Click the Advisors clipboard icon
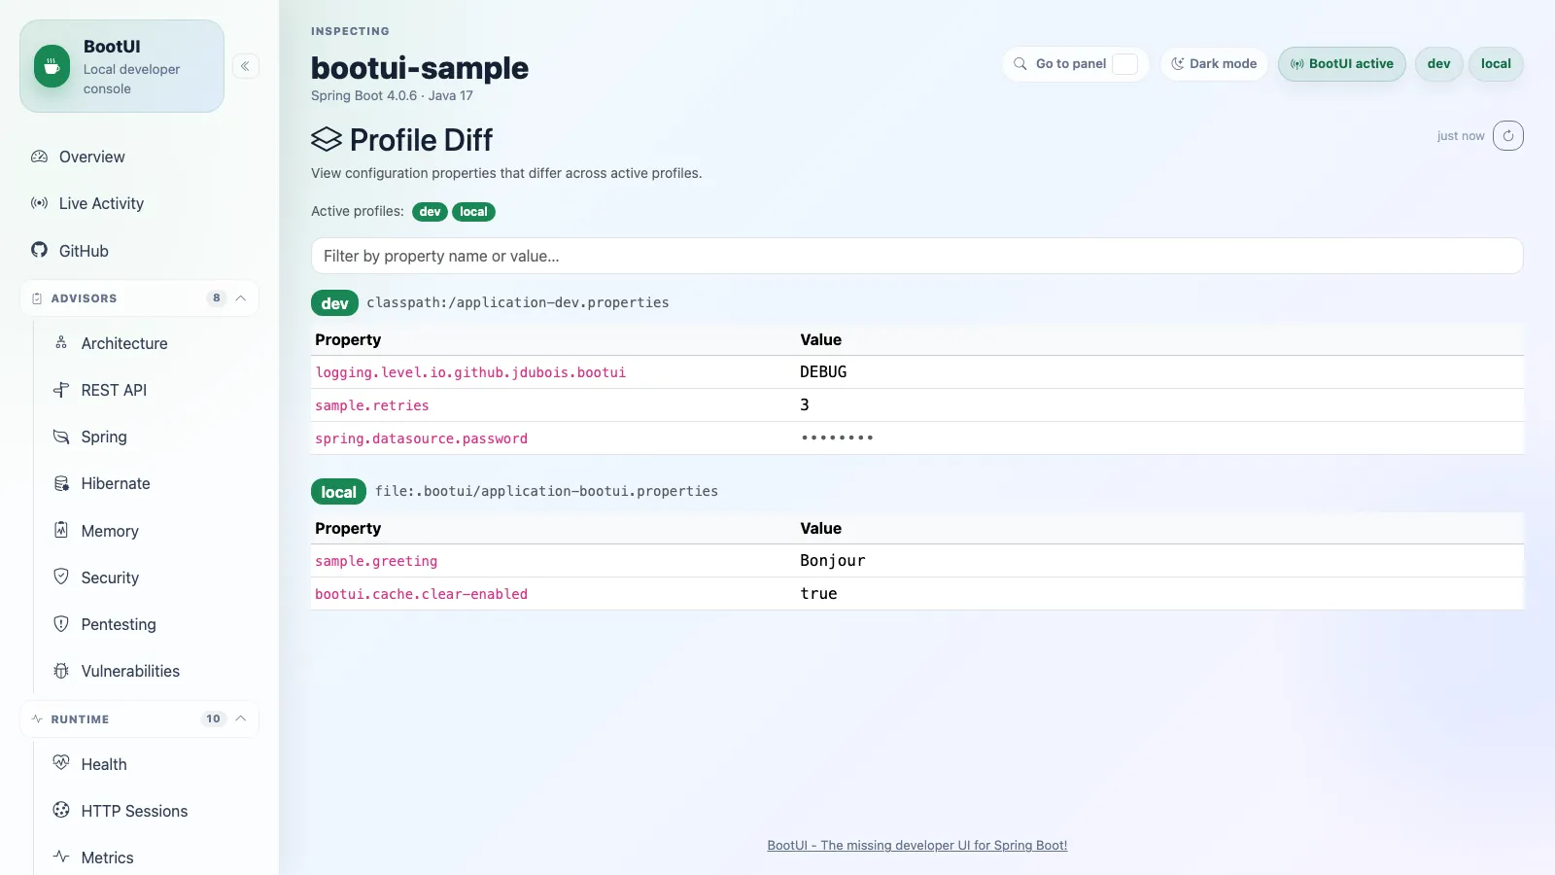The height and width of the screenshot is (875, 1555). [37, 298]
